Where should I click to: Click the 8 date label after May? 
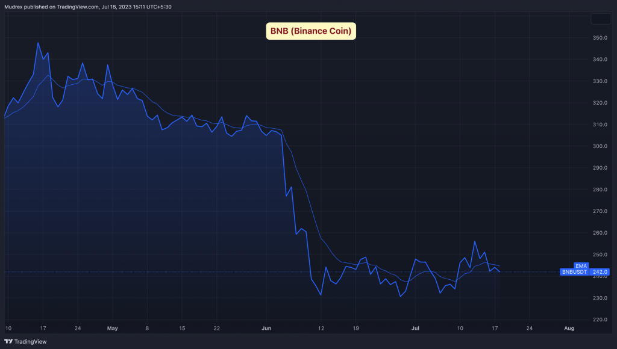click(x=147, y=328)
